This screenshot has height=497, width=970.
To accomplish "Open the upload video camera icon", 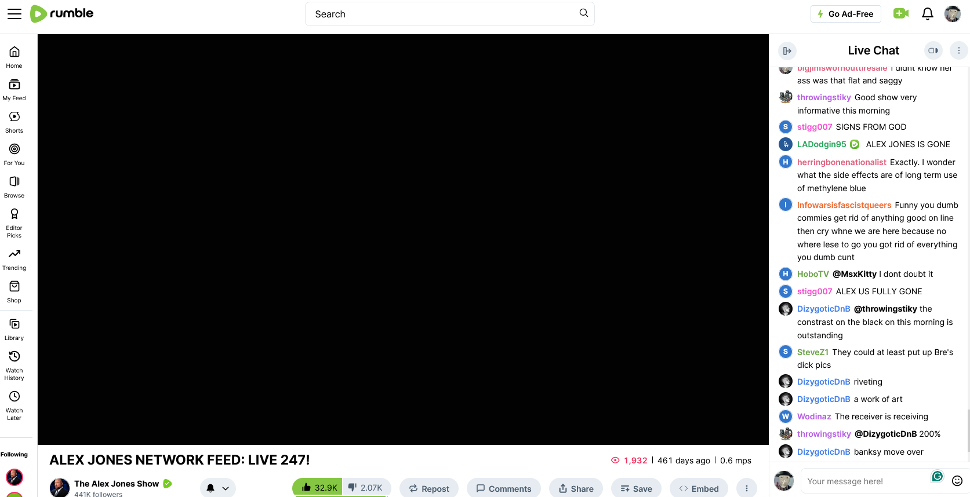I will click(901, 13).
